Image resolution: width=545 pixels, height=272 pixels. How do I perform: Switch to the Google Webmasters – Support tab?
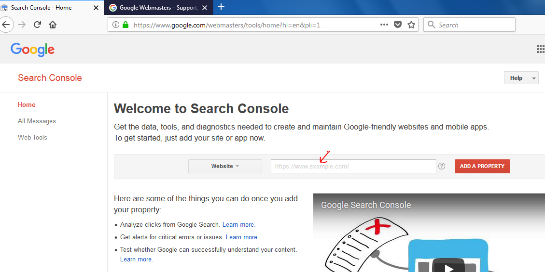pos(158,8)
